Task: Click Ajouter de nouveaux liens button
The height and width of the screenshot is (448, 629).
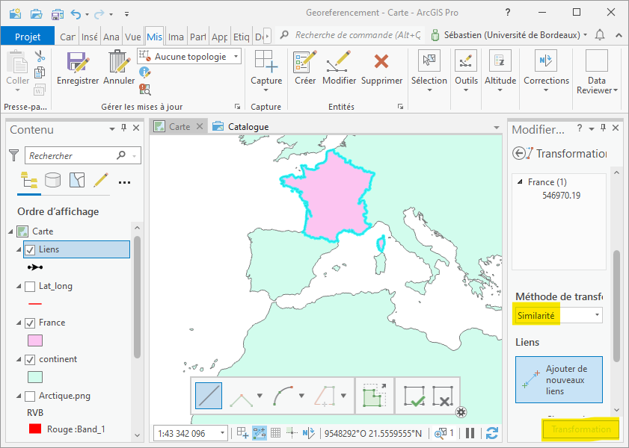Action: click(559, 379)
